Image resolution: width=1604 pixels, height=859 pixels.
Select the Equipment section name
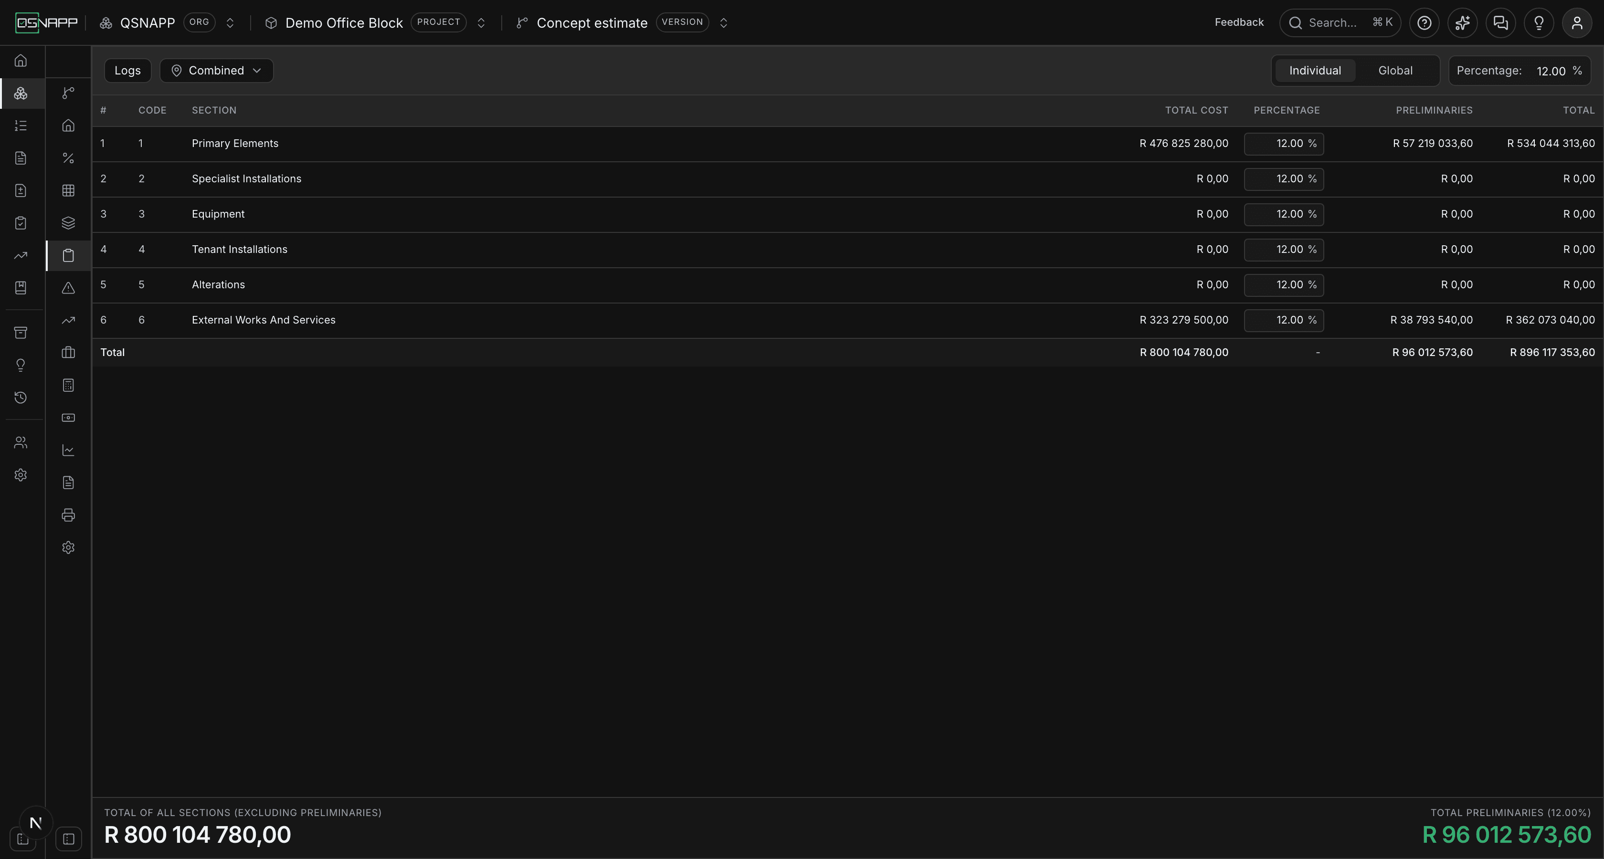[x=218, y=214]
